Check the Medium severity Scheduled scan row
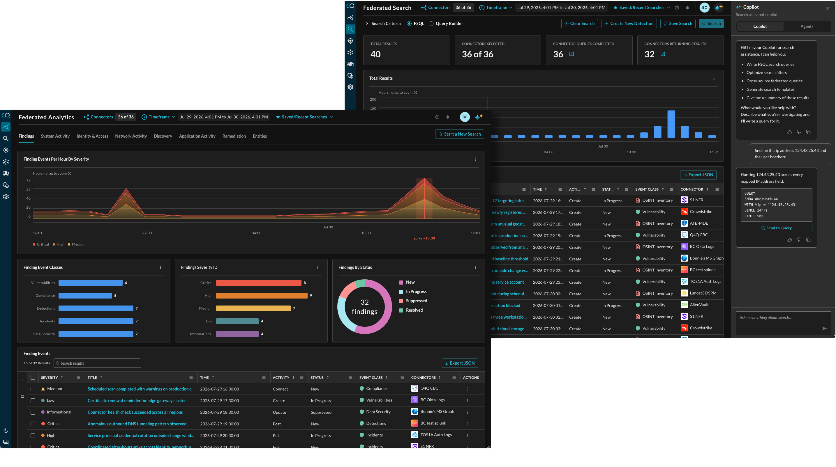Screen dimensions: 836x467 [x=33, y=389]
